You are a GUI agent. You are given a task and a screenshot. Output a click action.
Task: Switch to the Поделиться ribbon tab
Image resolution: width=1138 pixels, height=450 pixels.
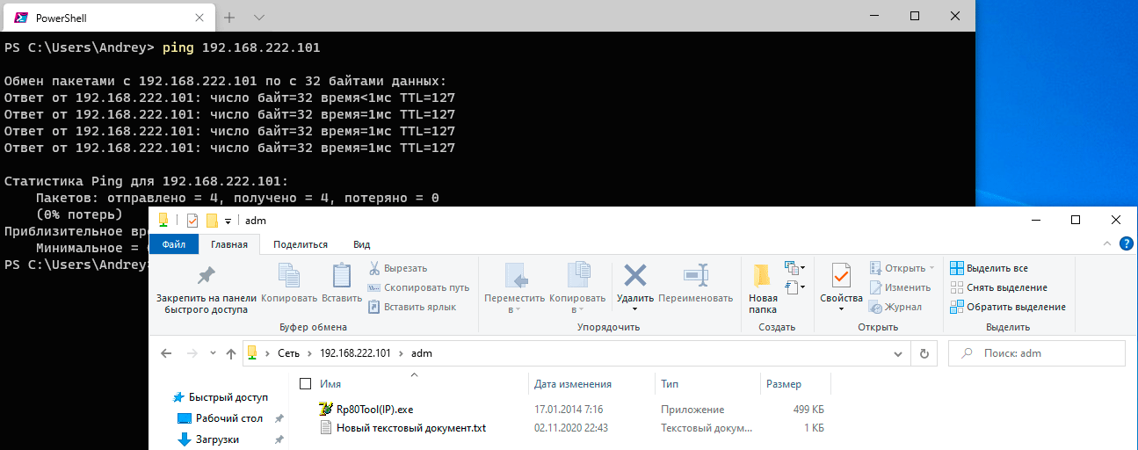click(x=301, y=244)
